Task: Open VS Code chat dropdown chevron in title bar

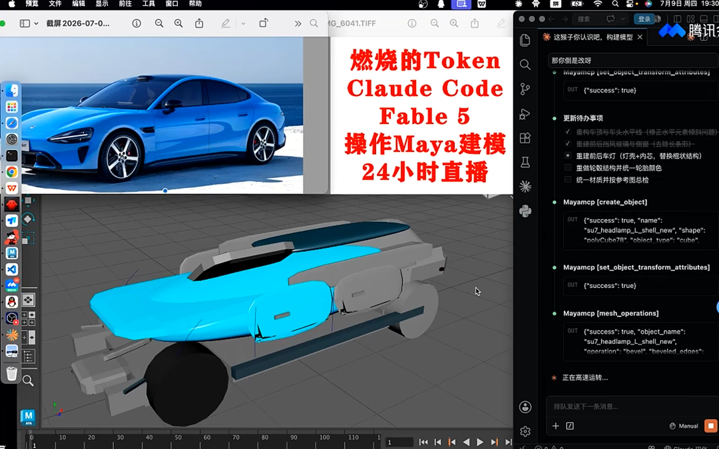Action: pos(622,19)
